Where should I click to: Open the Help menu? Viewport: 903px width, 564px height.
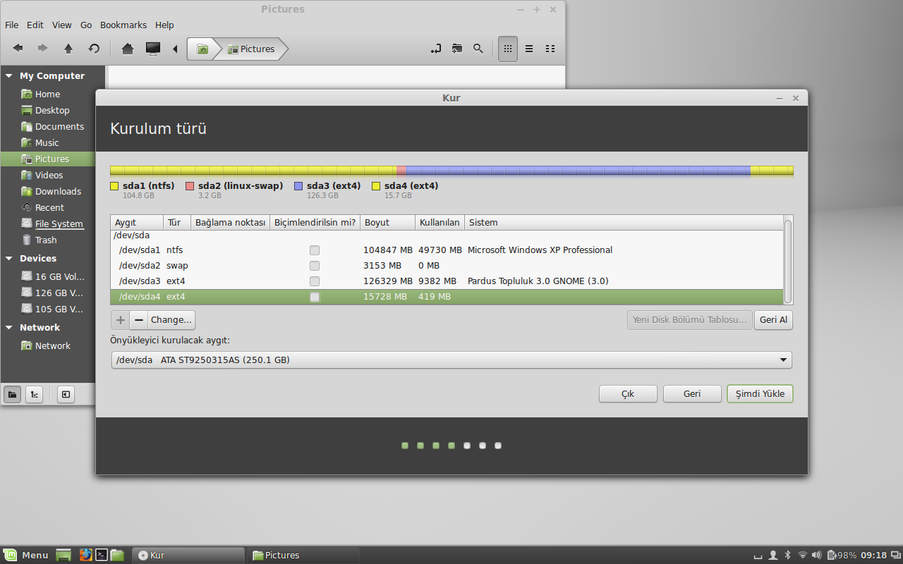(x=164, y=25)
